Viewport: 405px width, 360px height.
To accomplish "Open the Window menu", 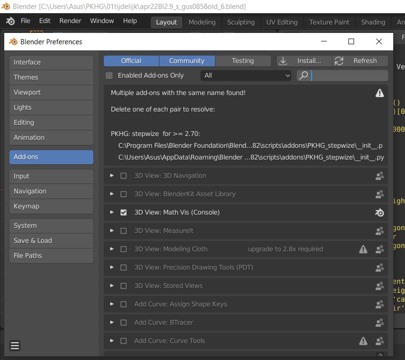I will (x=102, y=21).
